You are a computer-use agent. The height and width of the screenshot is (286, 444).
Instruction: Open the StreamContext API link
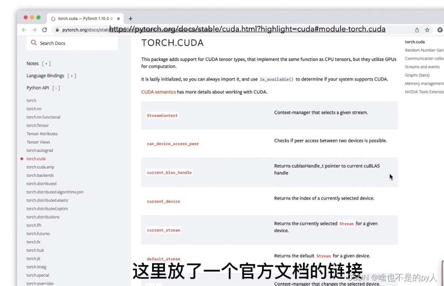[x=162, y=115]
